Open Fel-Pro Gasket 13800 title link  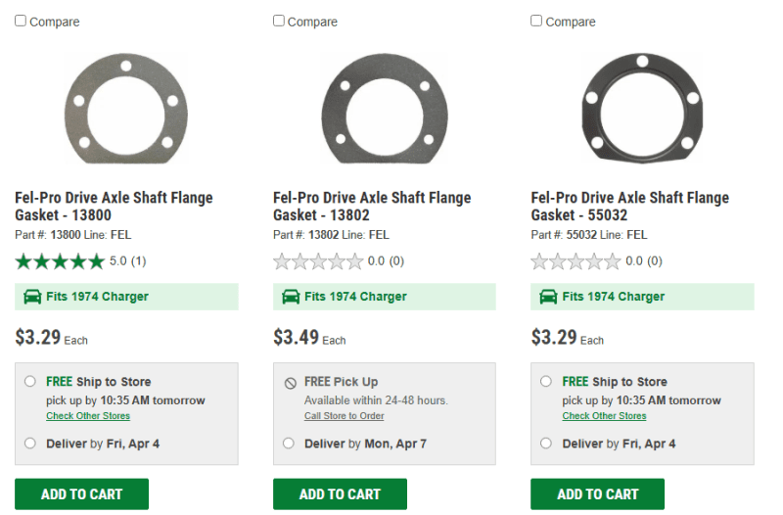114,207
